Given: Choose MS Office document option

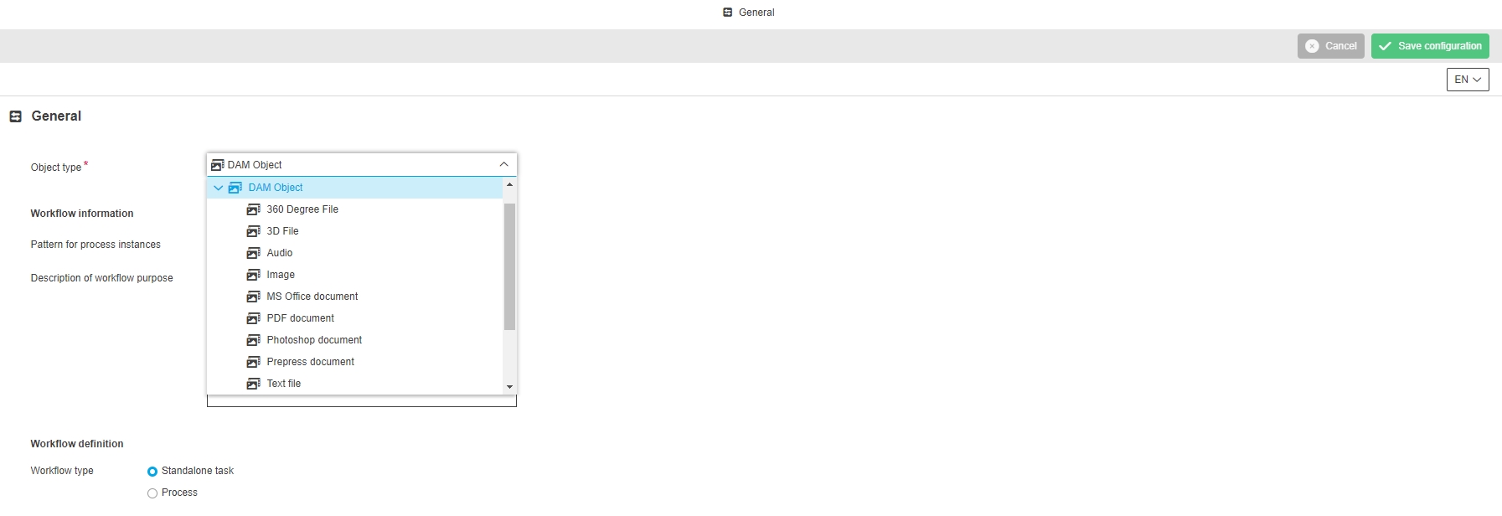Looking at the screenshot, I should [354, 297].
